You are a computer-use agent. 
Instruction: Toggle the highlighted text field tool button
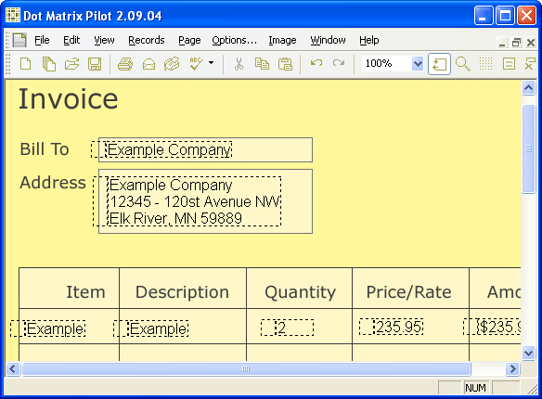pos(439,64)
